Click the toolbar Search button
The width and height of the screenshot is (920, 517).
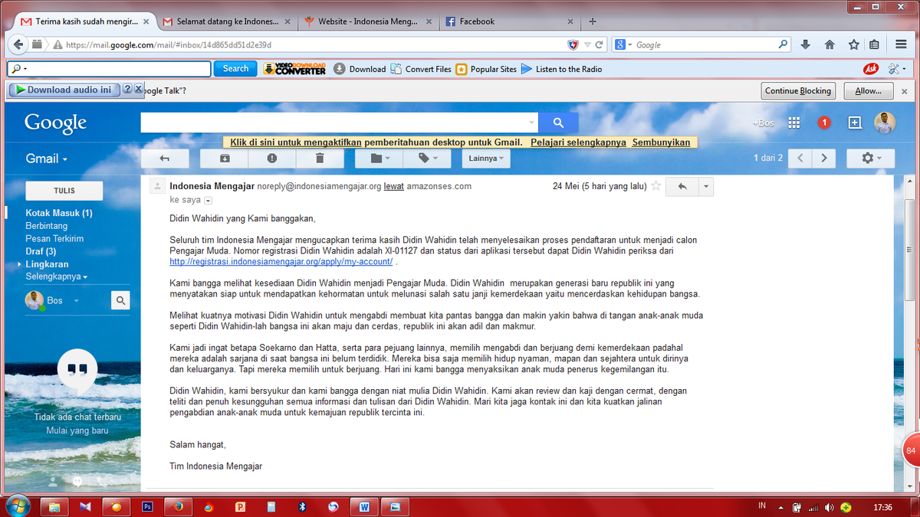(235, 69)
